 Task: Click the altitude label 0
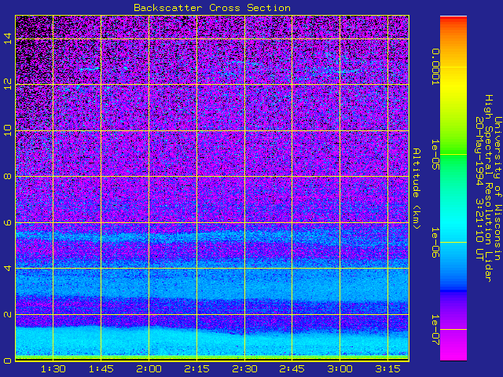8,361
